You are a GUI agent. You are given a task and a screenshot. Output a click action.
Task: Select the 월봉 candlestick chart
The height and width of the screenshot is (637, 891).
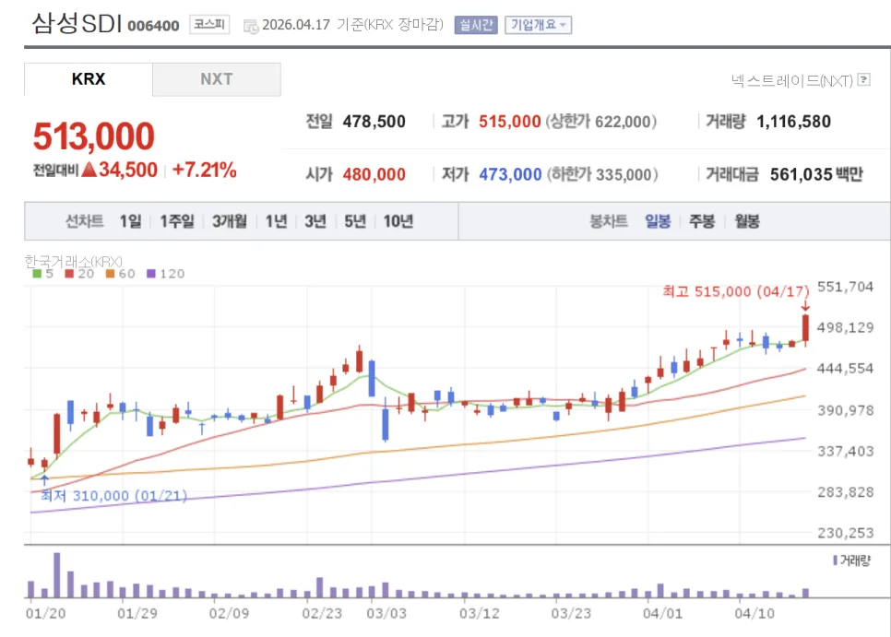tap(747, 221)
